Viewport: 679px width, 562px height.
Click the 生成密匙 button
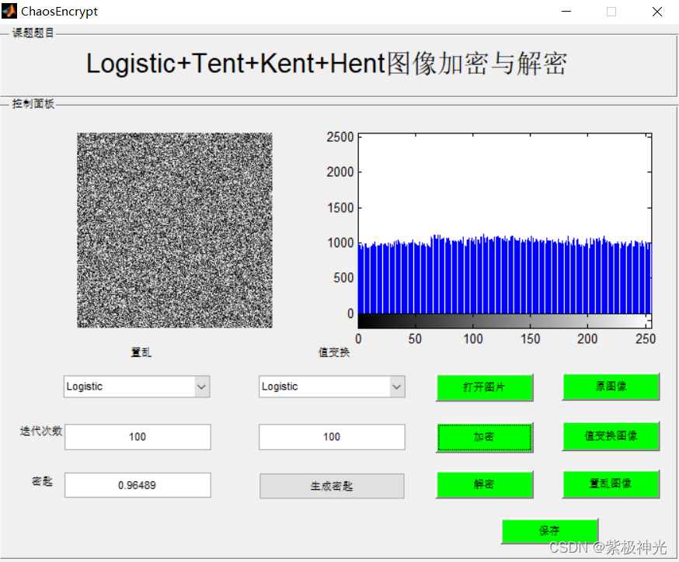click(x=333, y=486)
